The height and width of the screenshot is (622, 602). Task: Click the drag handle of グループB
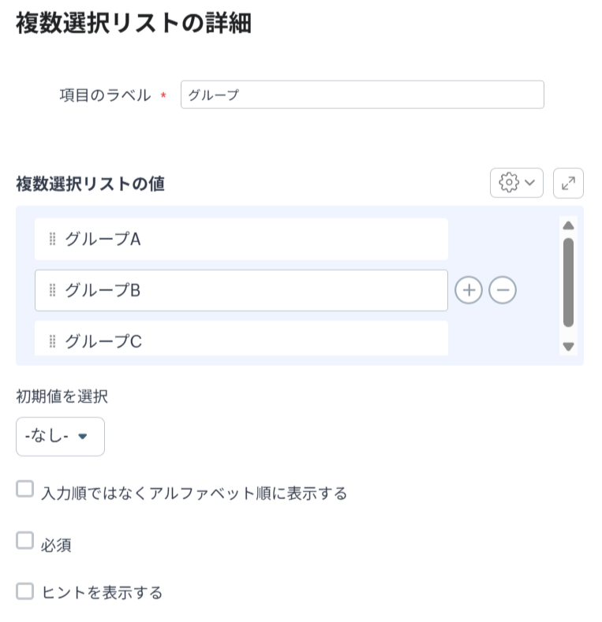(x=53, y=290)
